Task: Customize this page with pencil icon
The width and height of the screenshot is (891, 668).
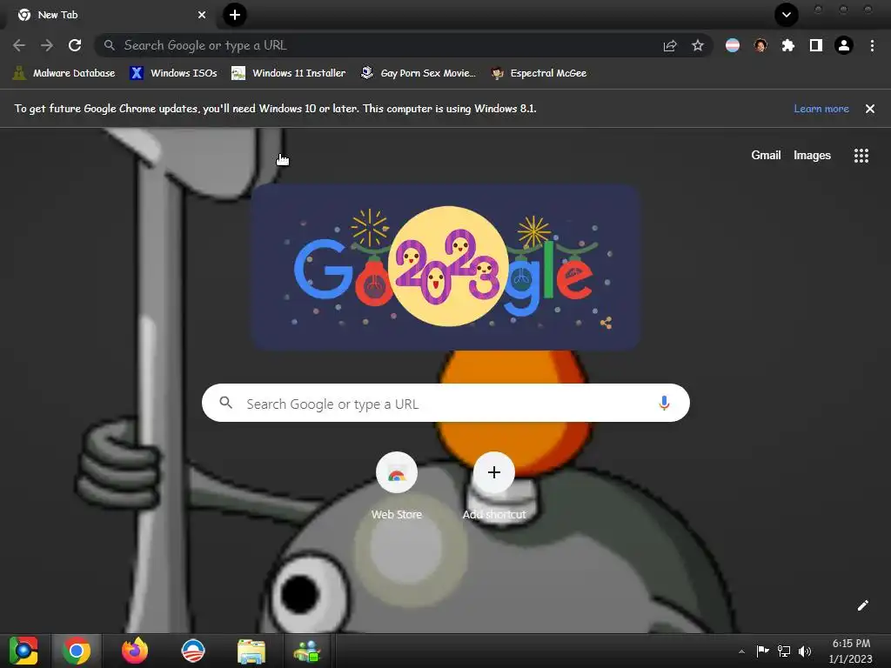Action: coord(862,605)
